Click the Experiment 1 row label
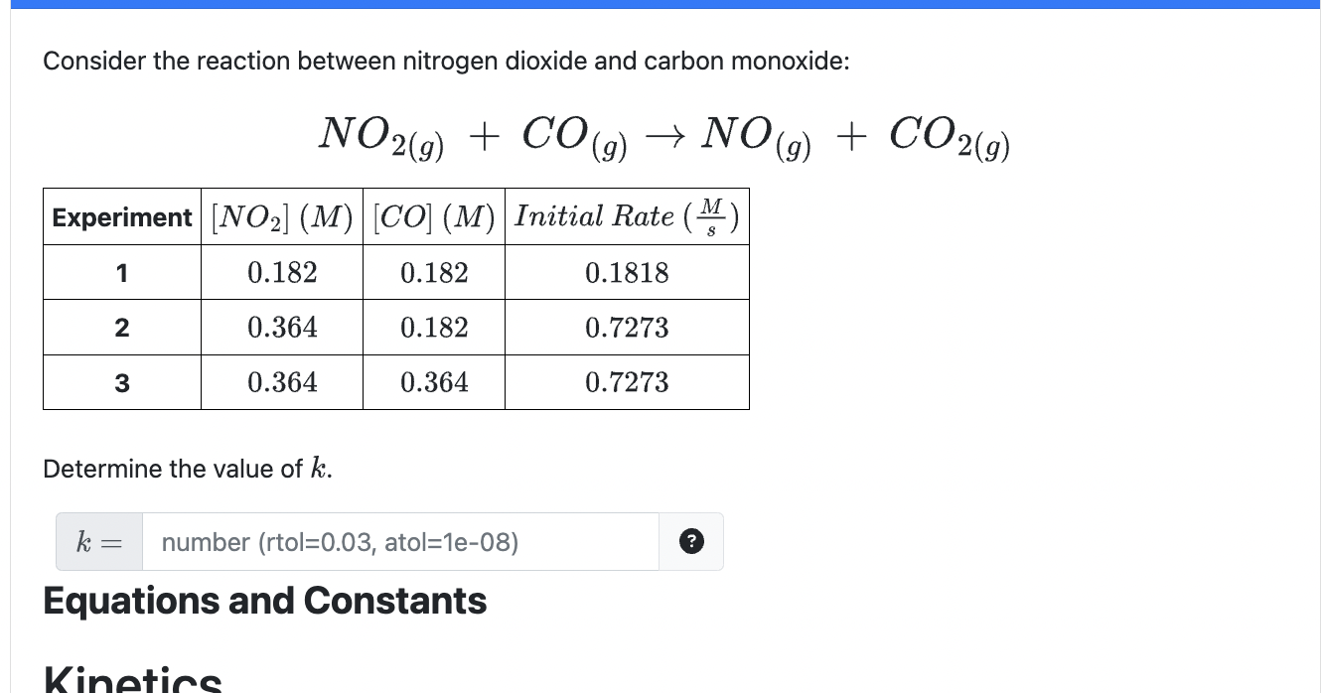This screenshot has width=1321, height=693. tap(121, 272)
